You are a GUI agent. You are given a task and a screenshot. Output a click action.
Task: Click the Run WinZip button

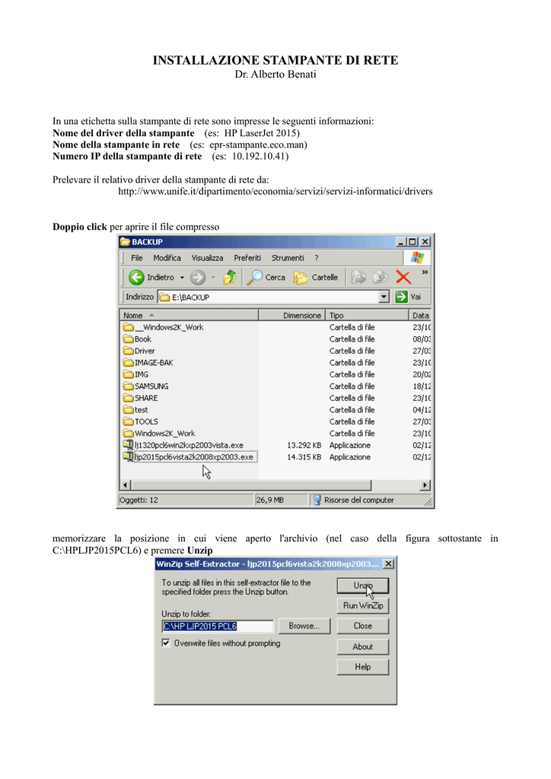pyautogui.click(x=362, y=606)
